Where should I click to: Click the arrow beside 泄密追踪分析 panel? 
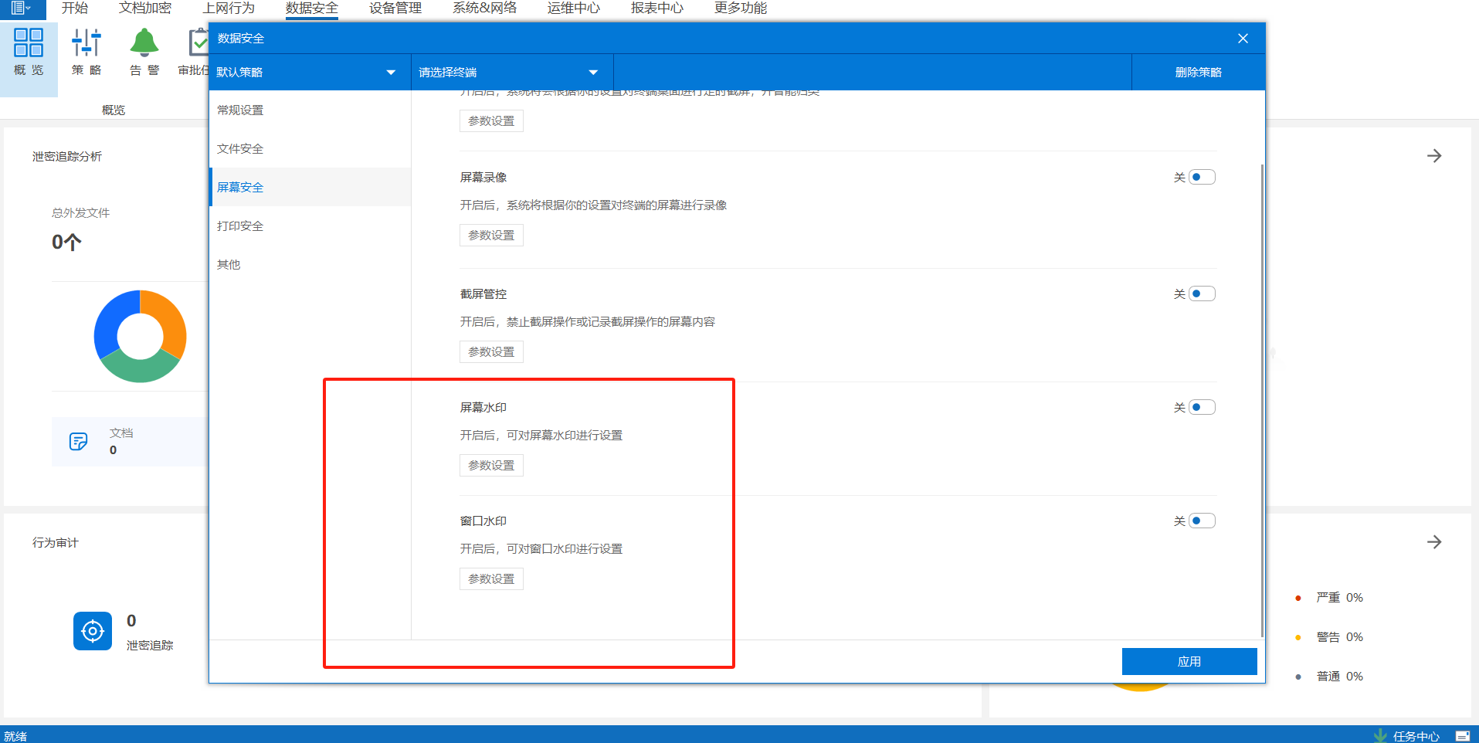point(1434,156)
